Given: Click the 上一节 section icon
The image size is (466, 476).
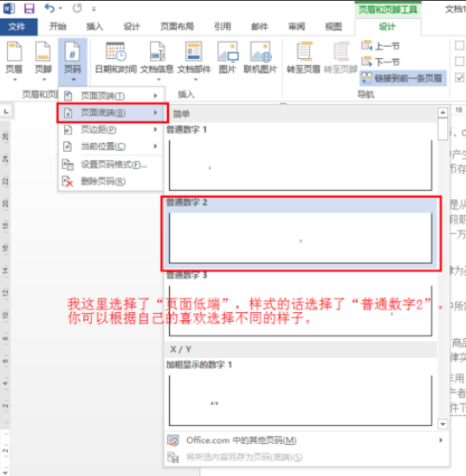Looking at the screenshot, I should pyautogui.click(x=366, y=46).
